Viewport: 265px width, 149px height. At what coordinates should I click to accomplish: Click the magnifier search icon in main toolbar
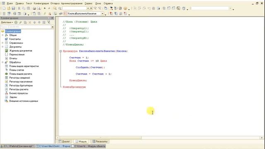tap(60, 8)
